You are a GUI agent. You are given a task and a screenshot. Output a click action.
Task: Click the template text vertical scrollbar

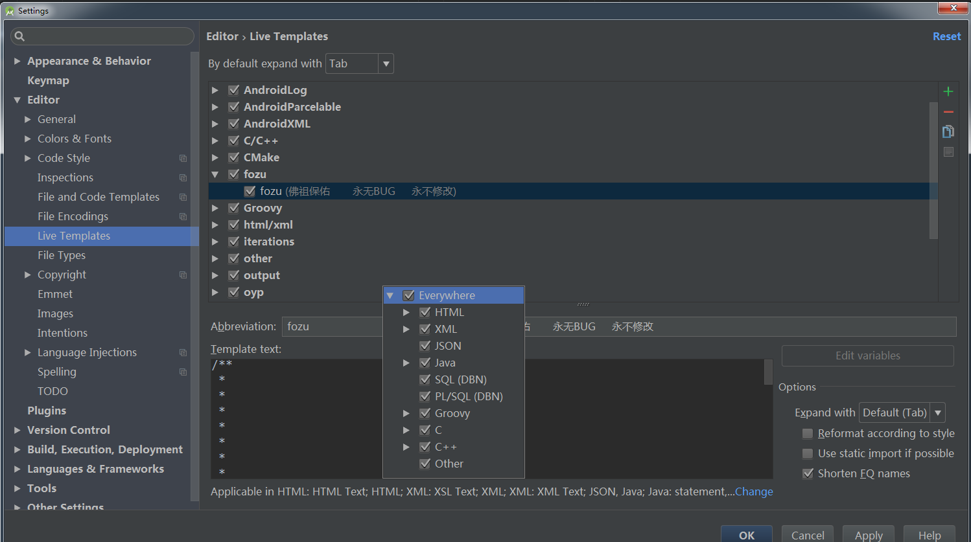768,372
